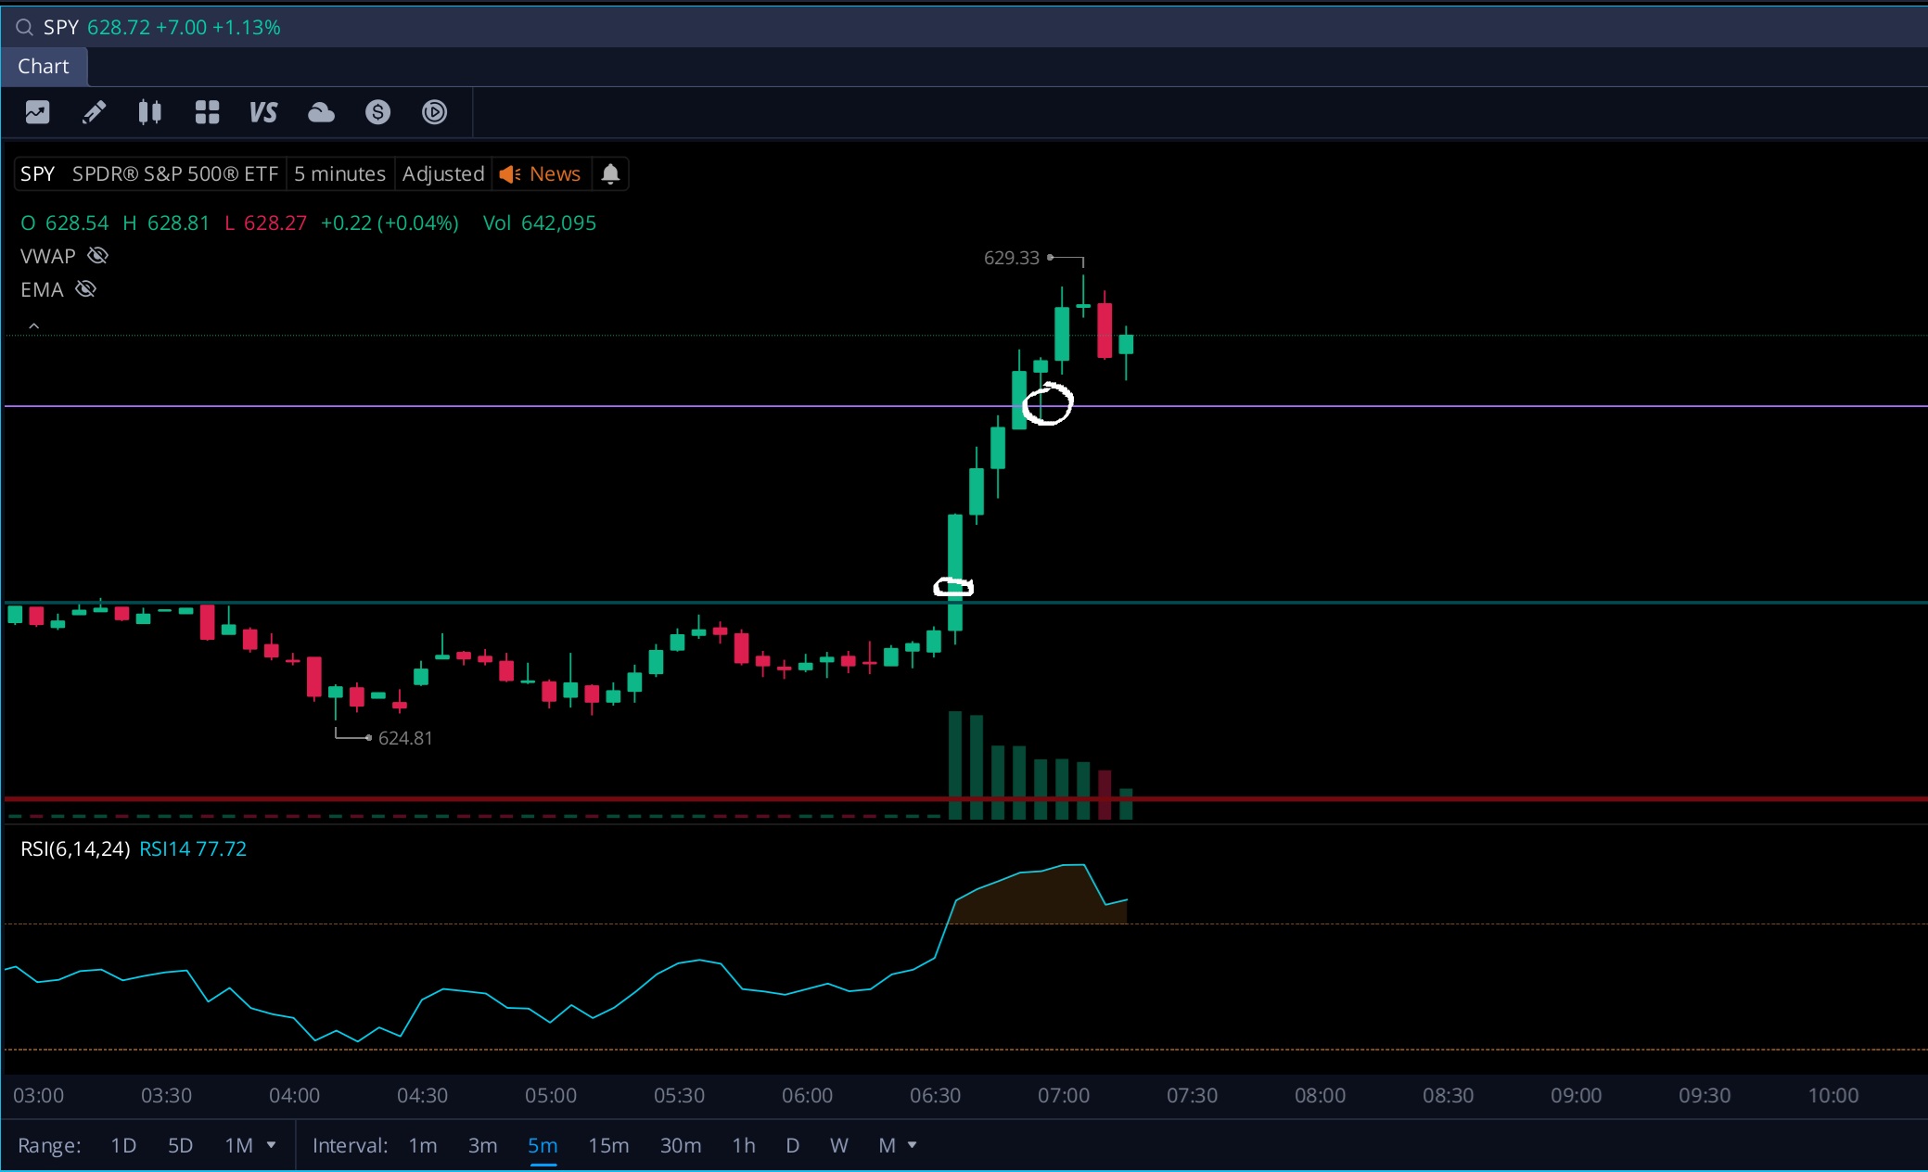Open the grid layout icon
Viewport: 1928px width, 1172px height.
coord(207,112)
